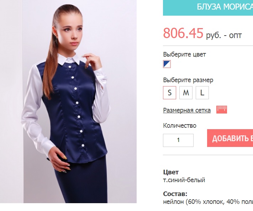Click the red ruler icon
The height and width of the screenshot is (211, 253).
(222, 110)
